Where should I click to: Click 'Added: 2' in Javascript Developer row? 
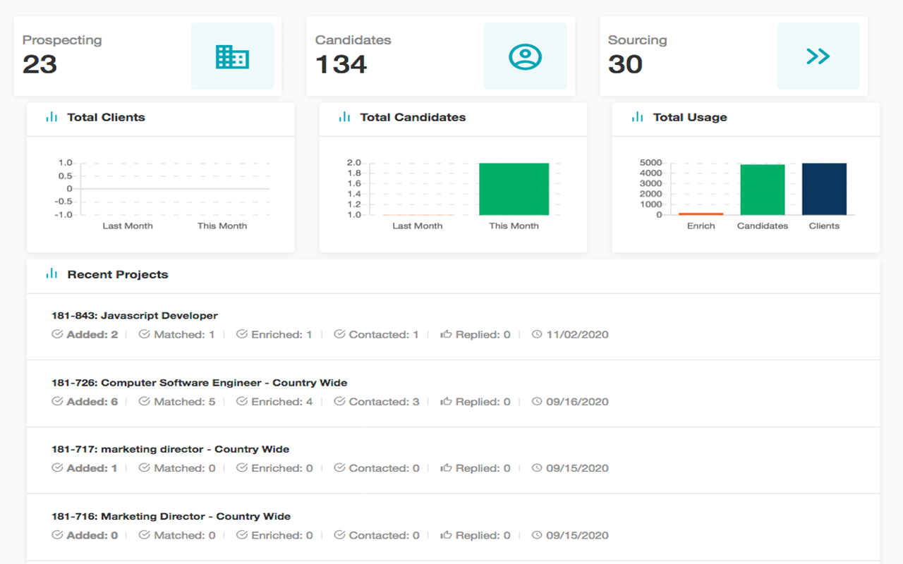point(92,334)
